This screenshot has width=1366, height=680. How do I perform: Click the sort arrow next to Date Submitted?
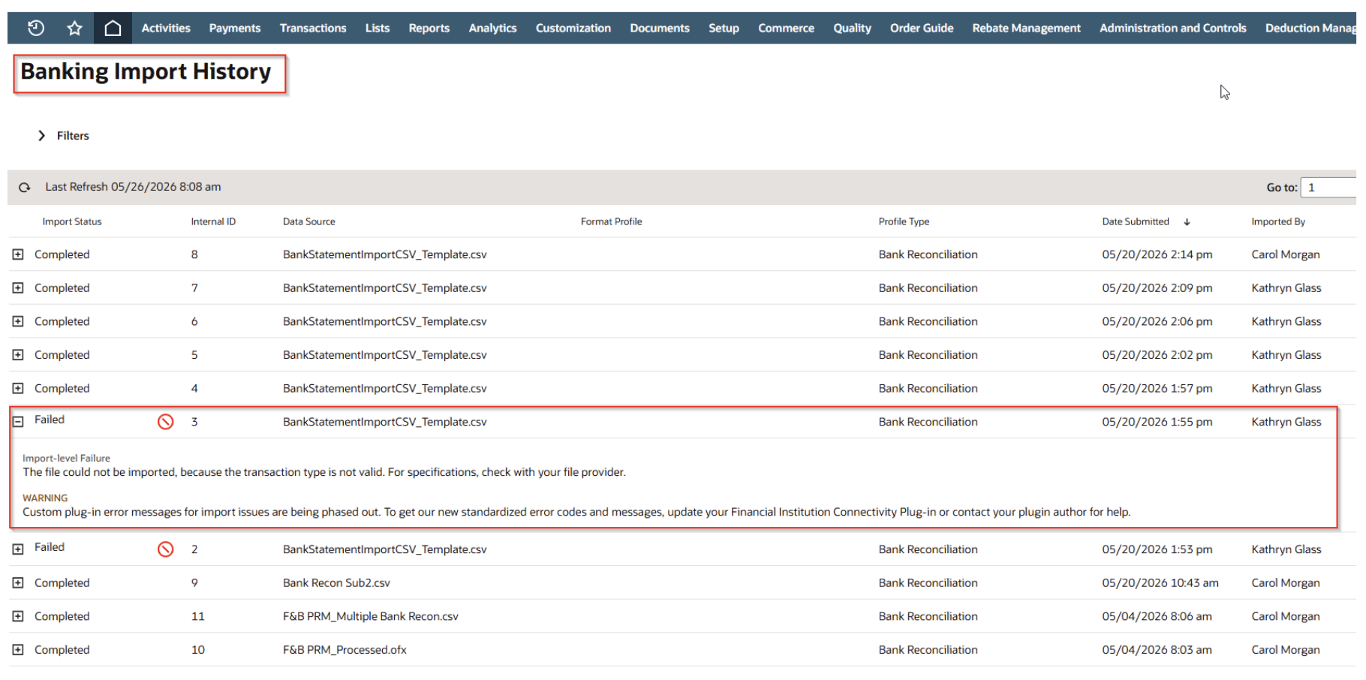point(1187,222)
